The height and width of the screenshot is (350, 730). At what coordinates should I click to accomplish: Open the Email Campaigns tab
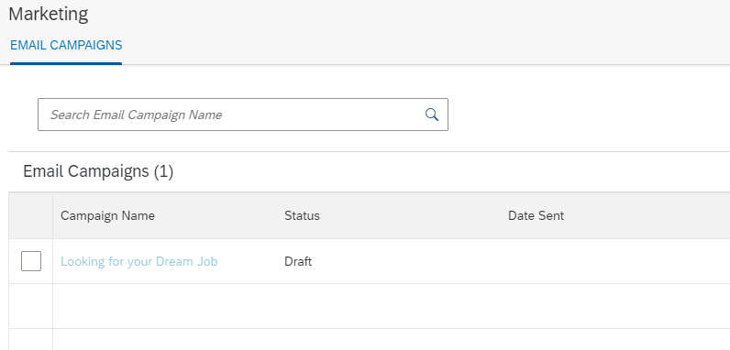pyautogui.click(x=66, y=45)
